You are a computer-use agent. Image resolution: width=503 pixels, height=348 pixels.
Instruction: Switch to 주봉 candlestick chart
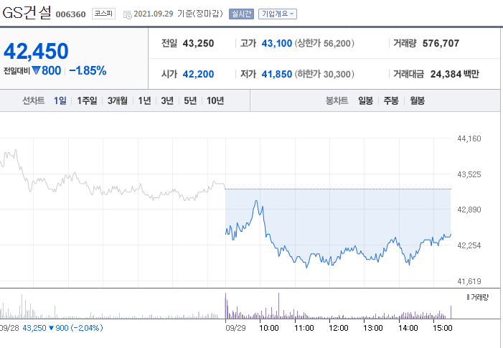pos(391,100)
